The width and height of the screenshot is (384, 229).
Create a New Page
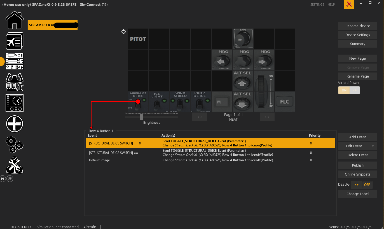click(358, 58)
